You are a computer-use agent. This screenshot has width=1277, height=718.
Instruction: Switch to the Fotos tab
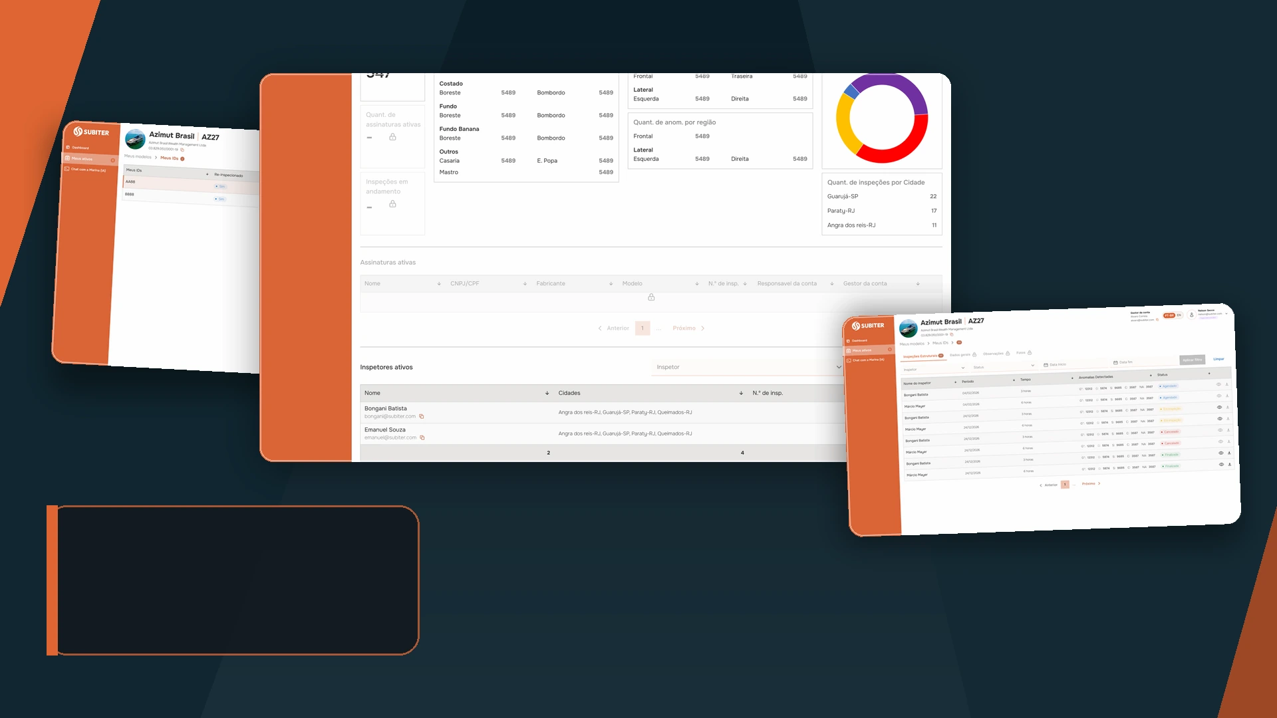[1024, 352]
